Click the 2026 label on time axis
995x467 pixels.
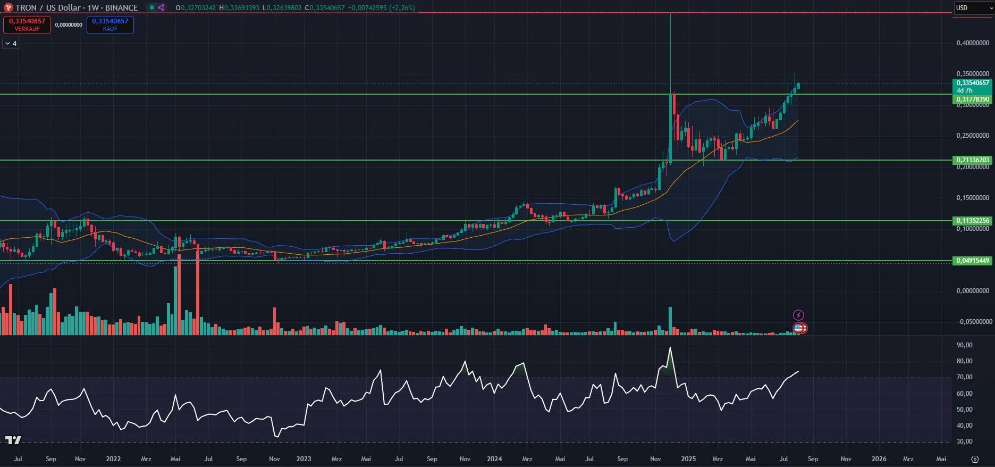tap(879, 459)
